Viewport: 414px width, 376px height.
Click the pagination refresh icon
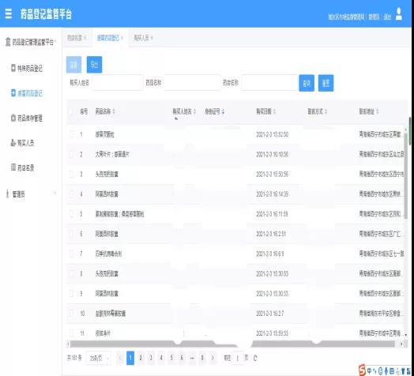(x=255, y=358)
